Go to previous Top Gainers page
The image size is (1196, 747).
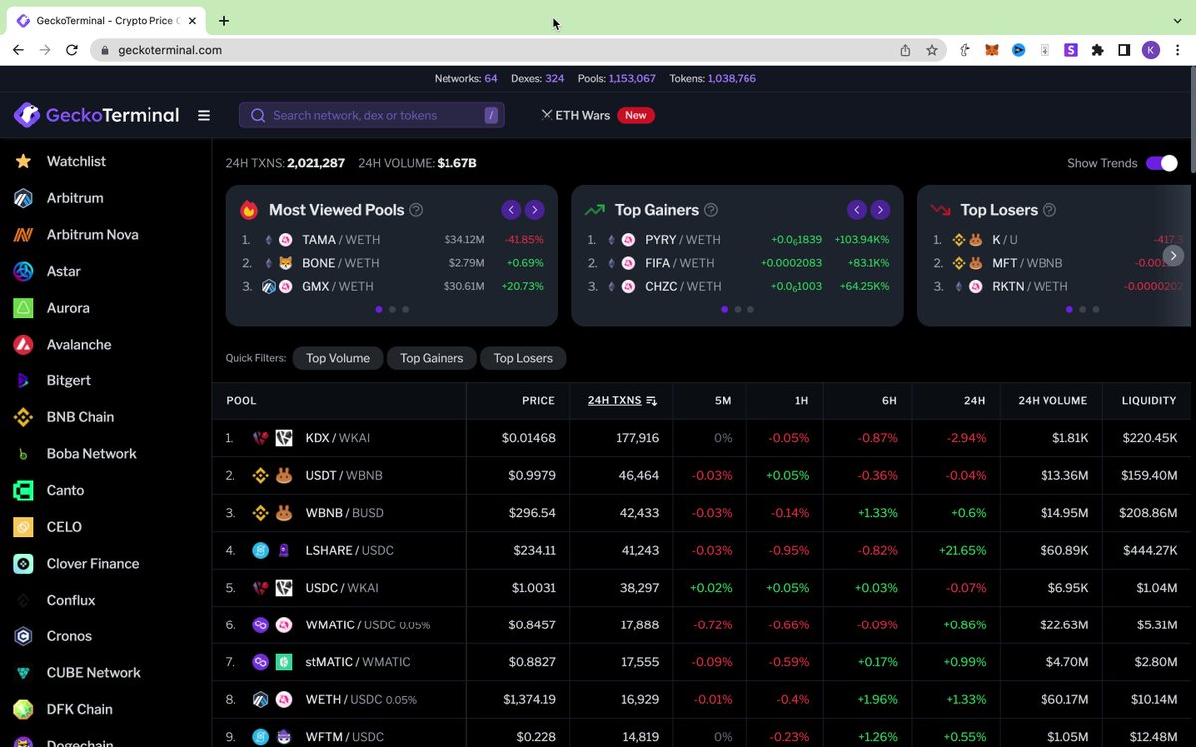pyautogui.click(x=857, y=210)
